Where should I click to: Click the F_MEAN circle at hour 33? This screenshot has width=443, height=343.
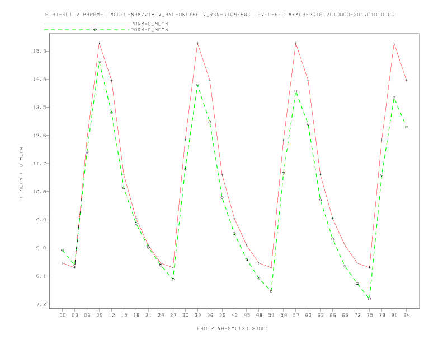click(197, 85)
